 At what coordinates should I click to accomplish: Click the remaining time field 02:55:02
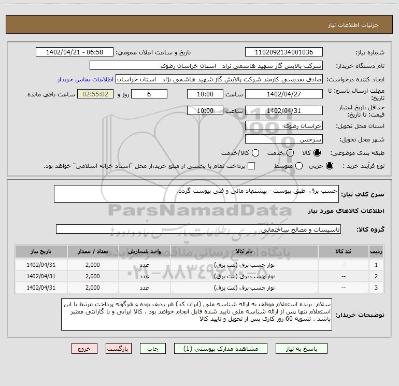point(95,94)
